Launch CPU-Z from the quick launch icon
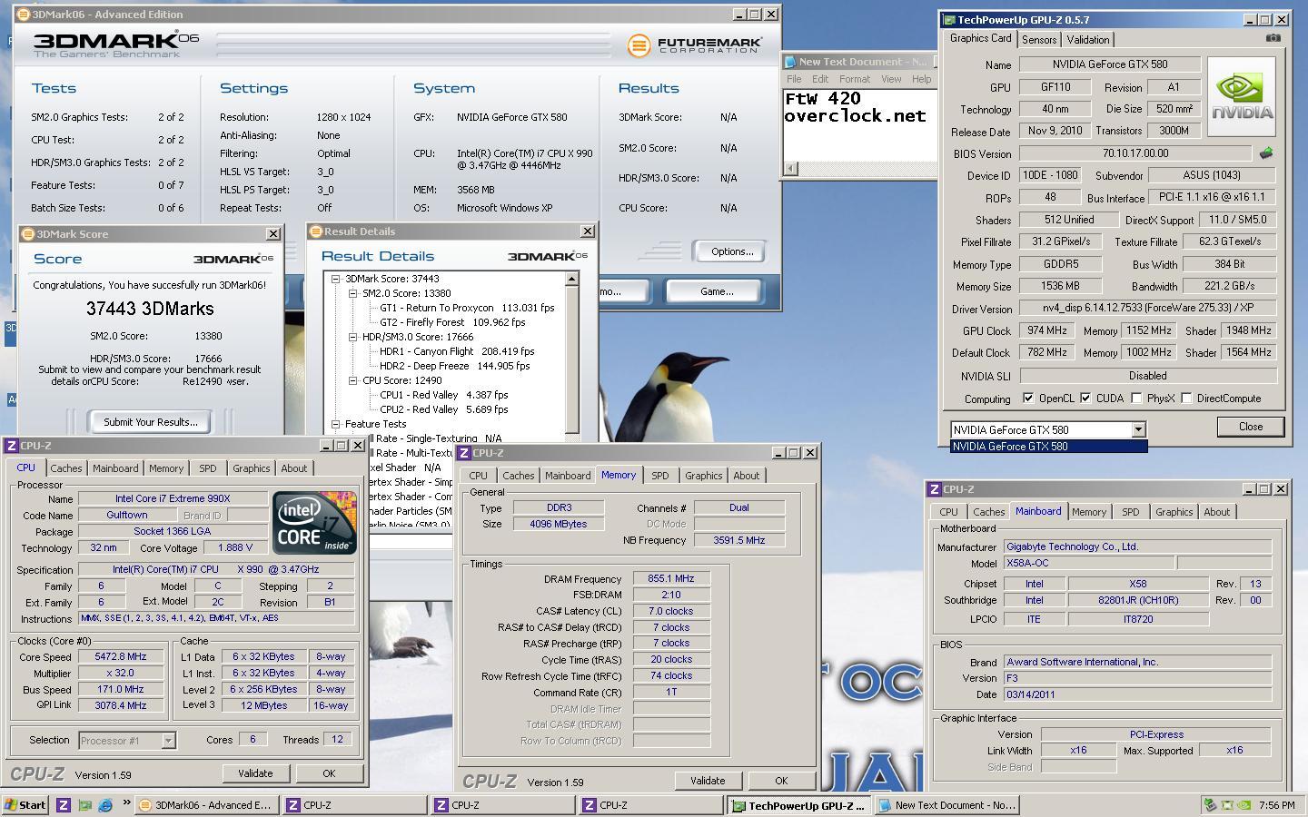This screenshot has width=1308, height=817. point(64,805)
